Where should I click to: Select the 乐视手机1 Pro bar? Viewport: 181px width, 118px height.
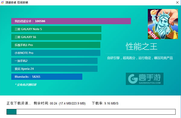56,45
